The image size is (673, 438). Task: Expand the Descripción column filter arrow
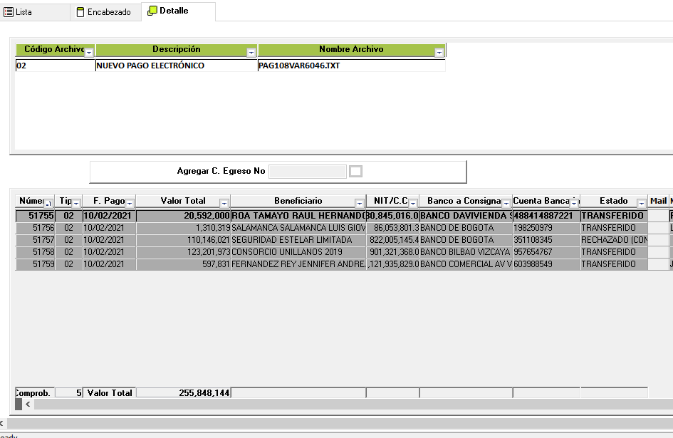(251, 53)
